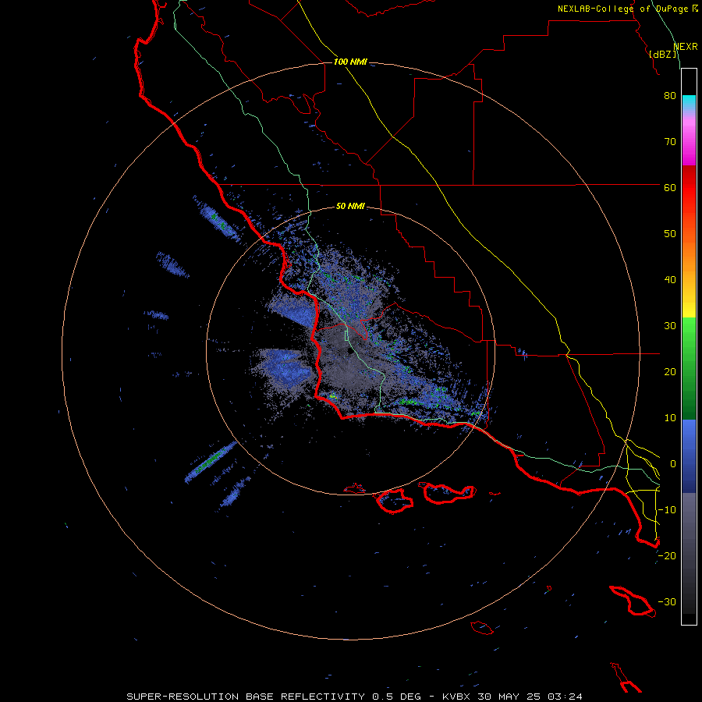Click the 100 NMI range ring label
This screenshot has width=702, height=702.
[x=350, y=62]
